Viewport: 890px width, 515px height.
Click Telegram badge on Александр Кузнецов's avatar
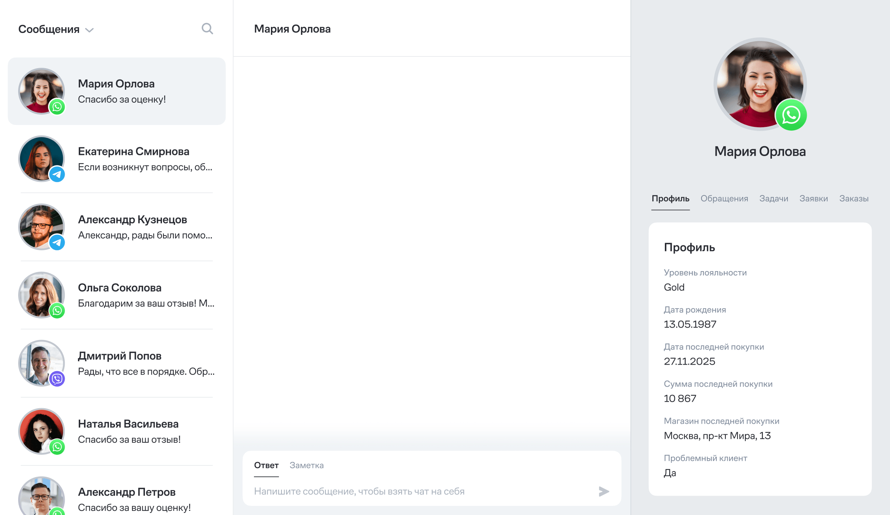click(57, 243)
